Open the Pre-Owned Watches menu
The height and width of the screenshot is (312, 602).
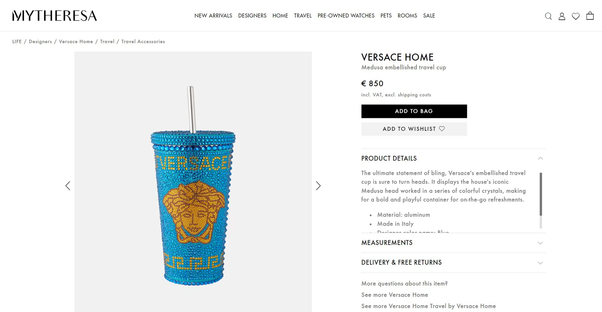point(346,16)
